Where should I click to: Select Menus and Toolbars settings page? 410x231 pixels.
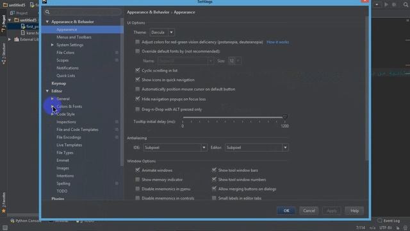[74, 37]
